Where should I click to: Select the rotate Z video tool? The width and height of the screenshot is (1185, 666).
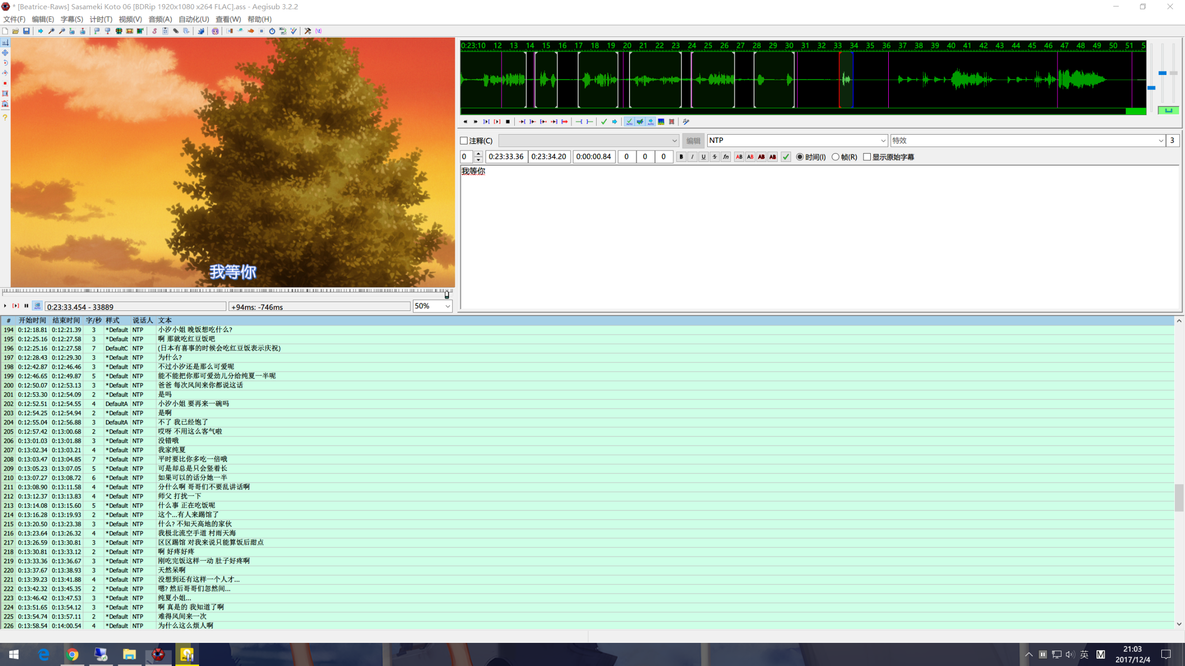pyautogui.click(x=5, y=63)
